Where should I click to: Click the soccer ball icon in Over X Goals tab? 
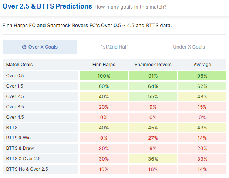coord(24,47)
